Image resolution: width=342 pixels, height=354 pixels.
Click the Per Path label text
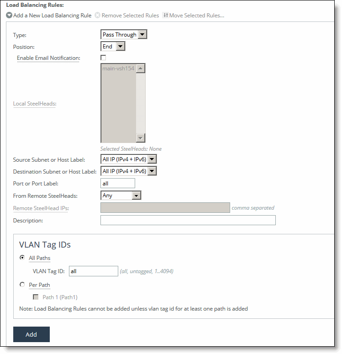click(40, 285)
